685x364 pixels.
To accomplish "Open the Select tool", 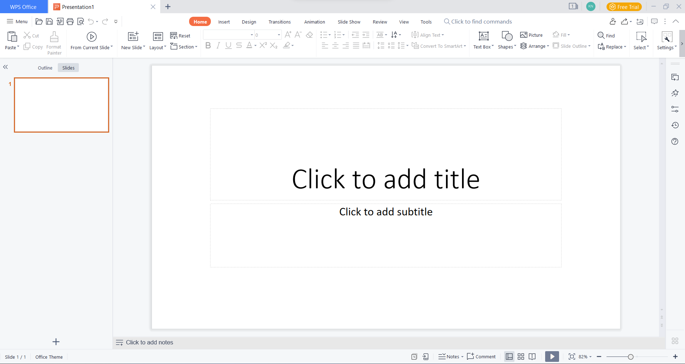I will pos(641,41).
